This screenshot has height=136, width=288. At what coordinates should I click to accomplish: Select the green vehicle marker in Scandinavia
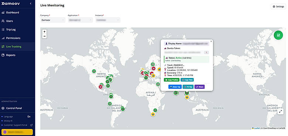(x=152, y=65)
